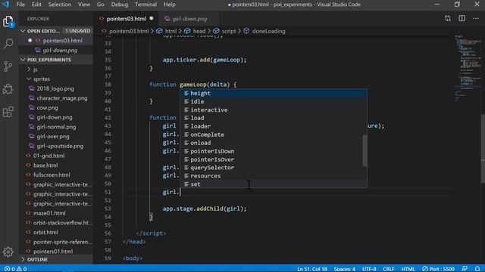Open the Selection menu
The image size is (485, 272).
[x=60, y=5]
